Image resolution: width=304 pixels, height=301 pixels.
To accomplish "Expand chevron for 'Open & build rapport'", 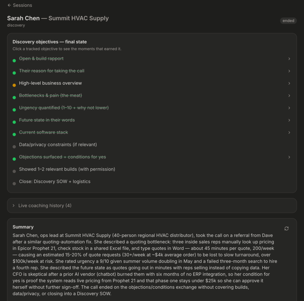I will point(289,59).
